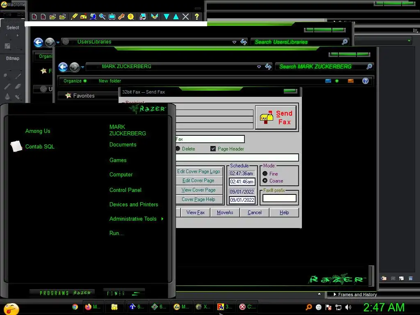Select Fine mode radio button

(x=265, y=173)
